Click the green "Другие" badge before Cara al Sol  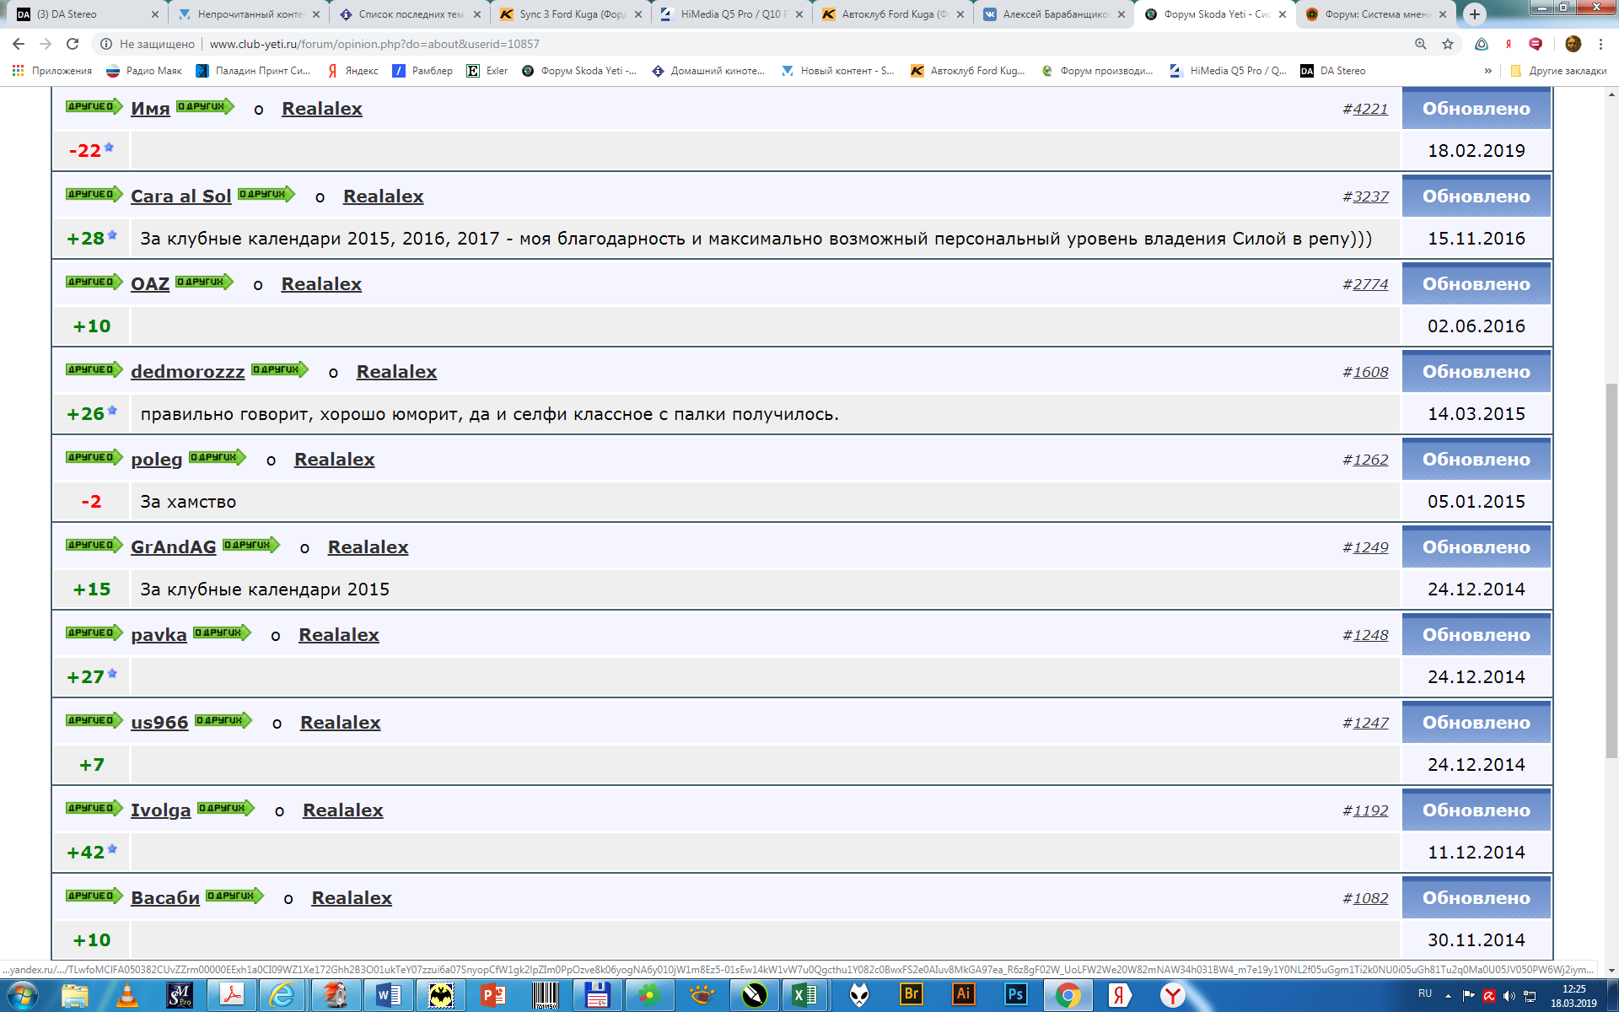[94, 194]
